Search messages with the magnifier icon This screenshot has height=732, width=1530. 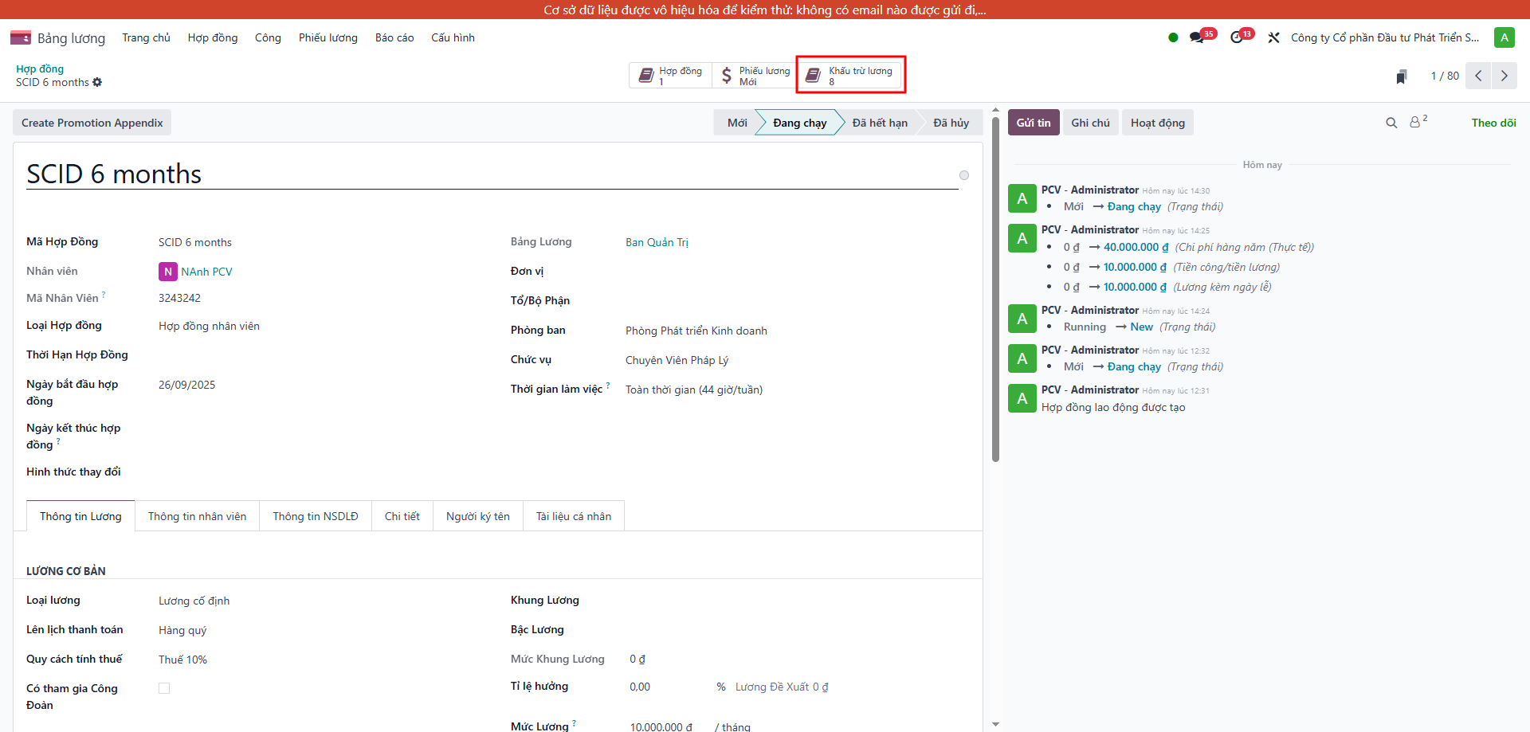pos(1391,123)
